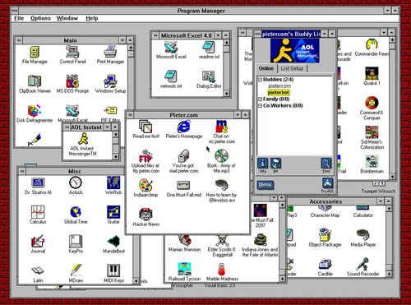411x305 pixels.
Task: Select readme.txt in Microsoft Excel 4.0 group
Action: [209, 50]
